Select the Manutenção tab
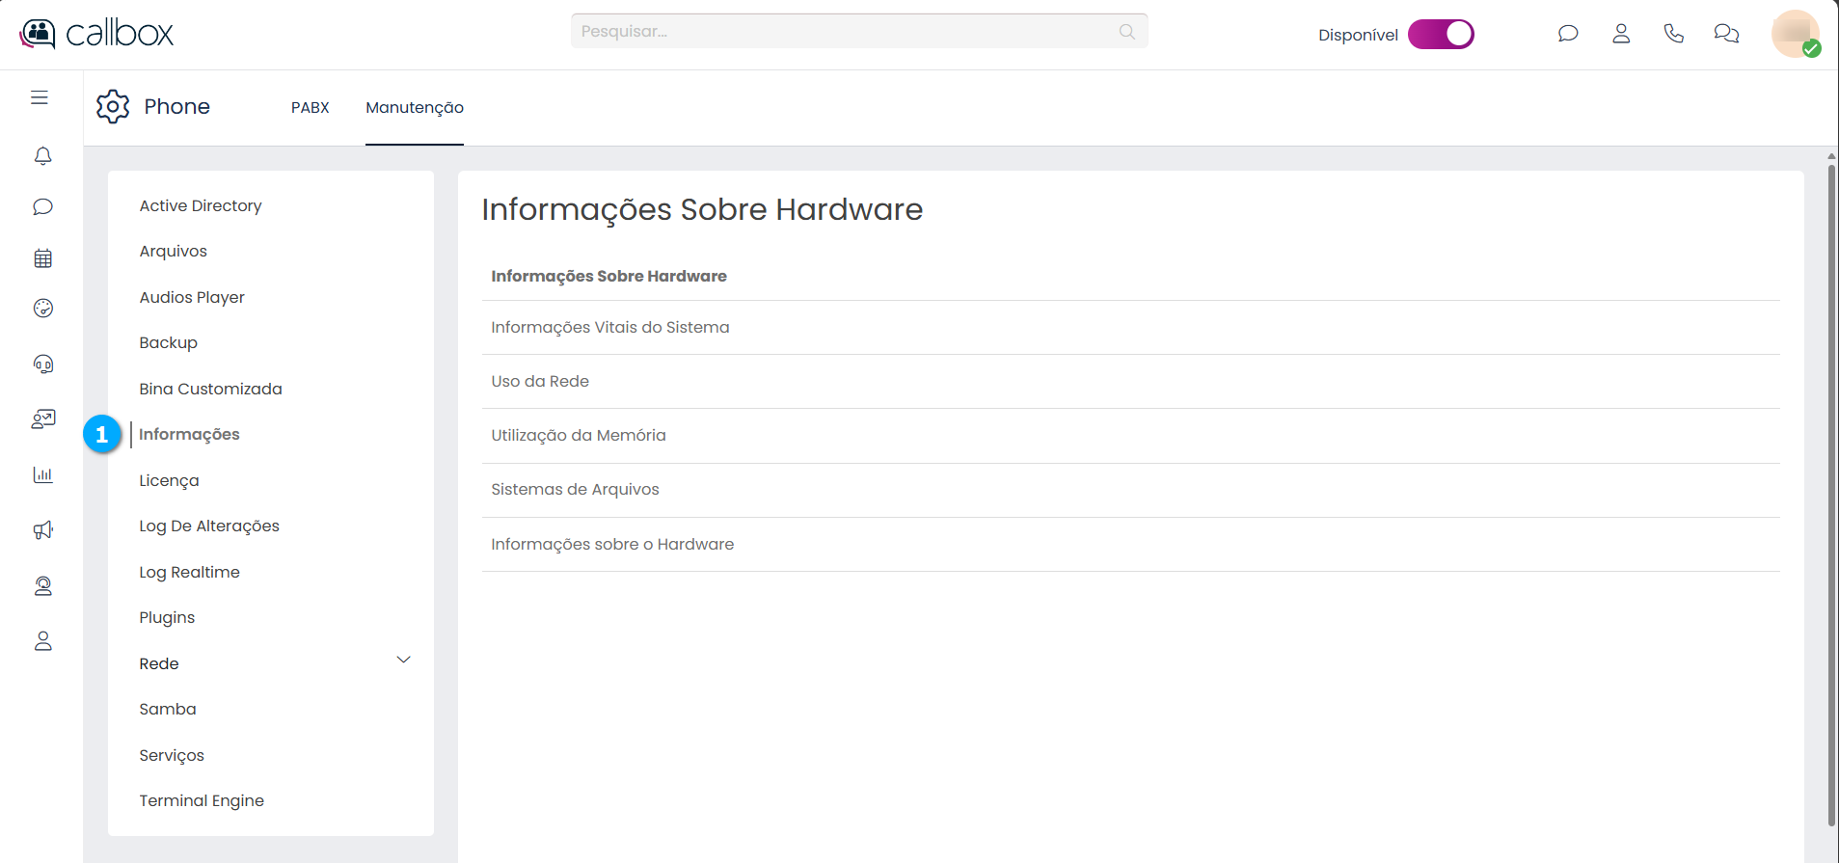 tap(414, 107)
